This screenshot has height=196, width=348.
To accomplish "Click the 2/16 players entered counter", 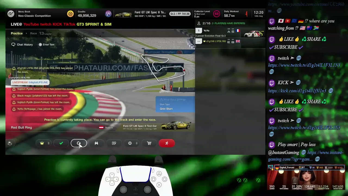I will pos(206,23).
